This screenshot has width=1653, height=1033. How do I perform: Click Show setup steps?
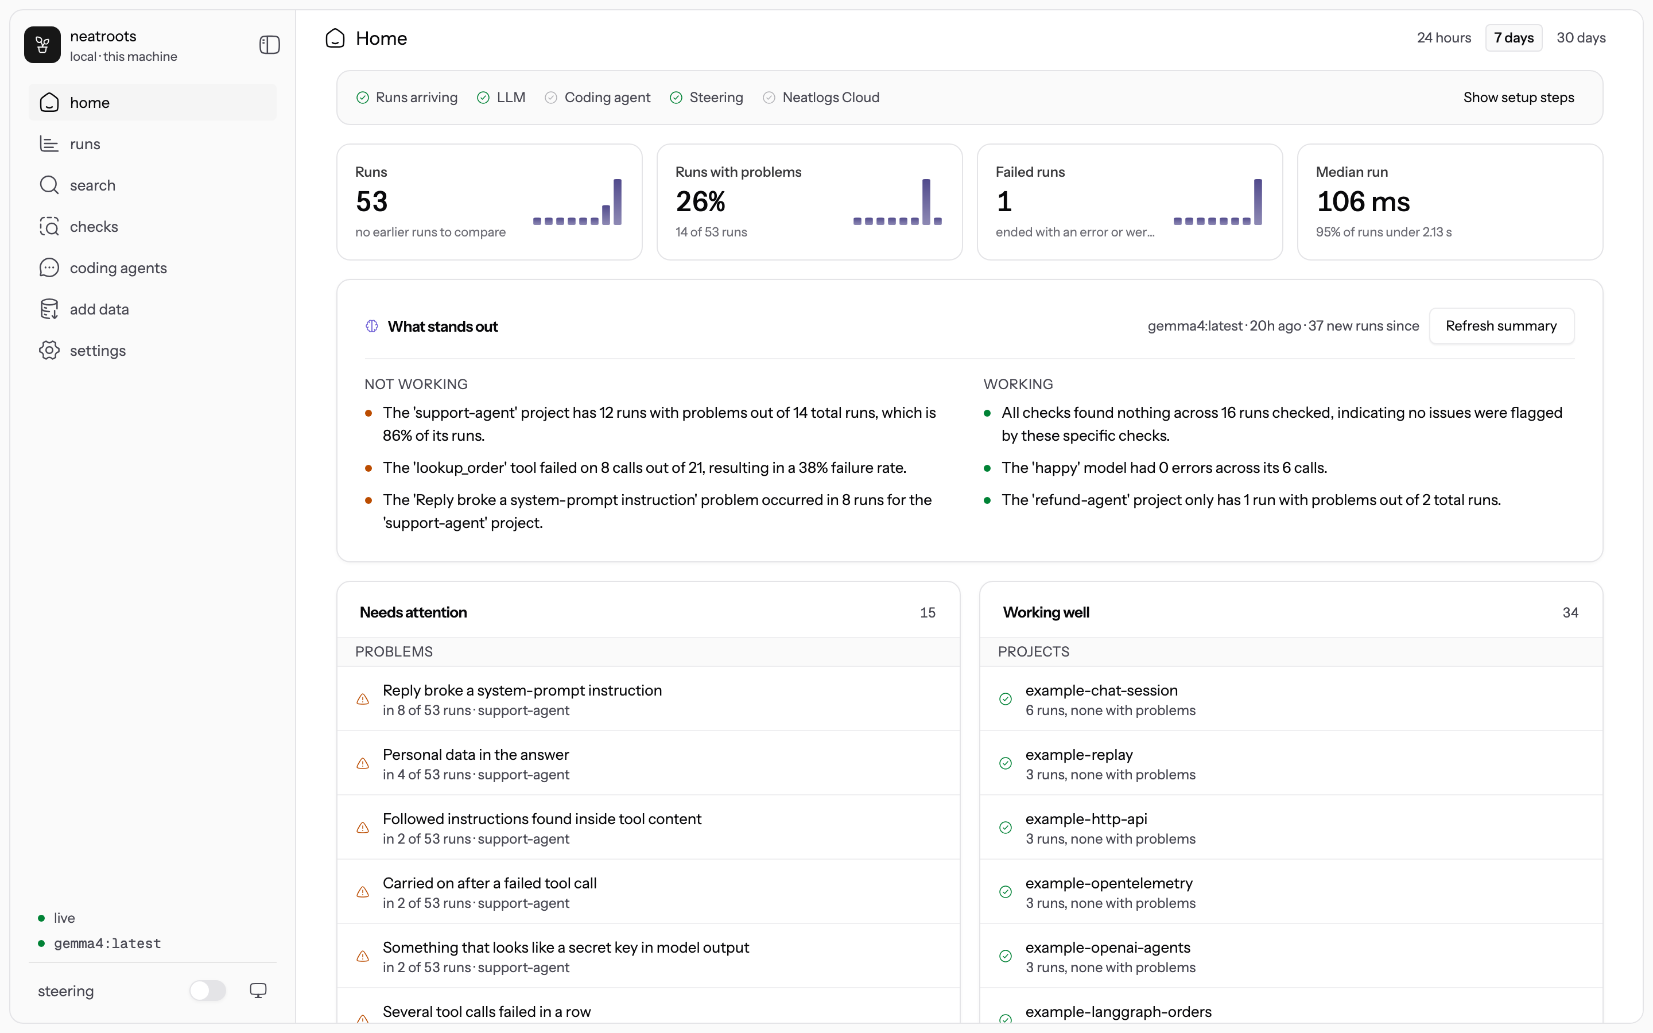[1519, 98]
